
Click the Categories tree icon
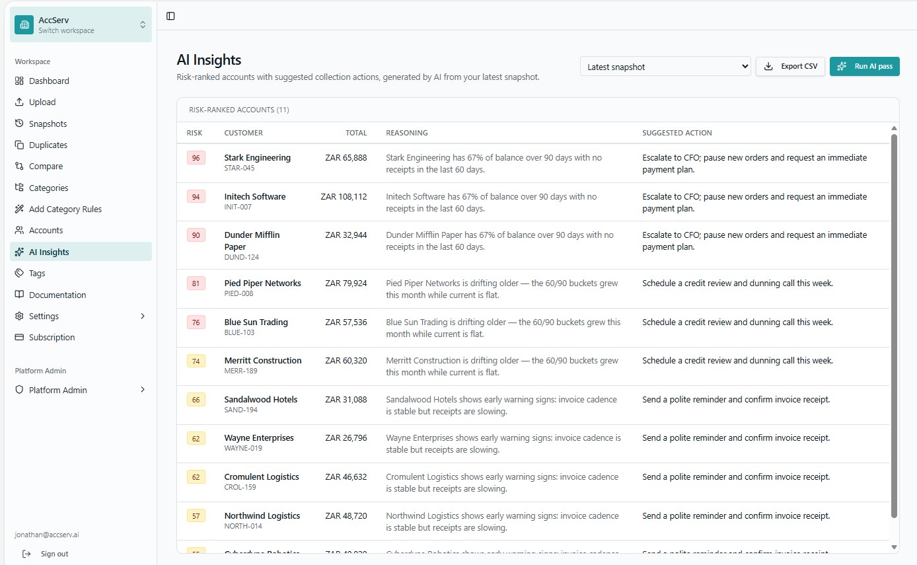click(x=19, y=188)
